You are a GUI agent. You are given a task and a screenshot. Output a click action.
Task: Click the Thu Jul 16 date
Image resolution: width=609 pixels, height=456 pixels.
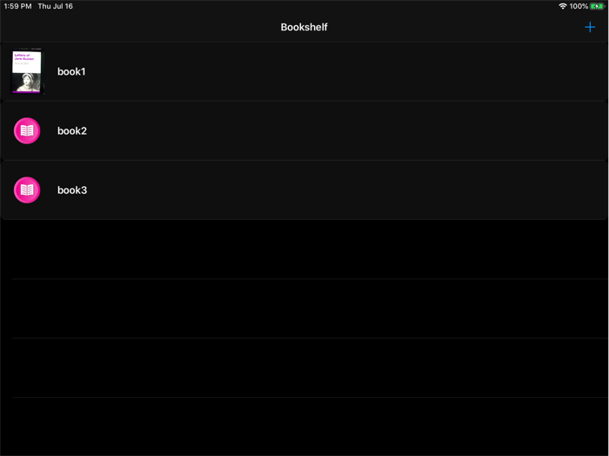click(x=55, y=6)
